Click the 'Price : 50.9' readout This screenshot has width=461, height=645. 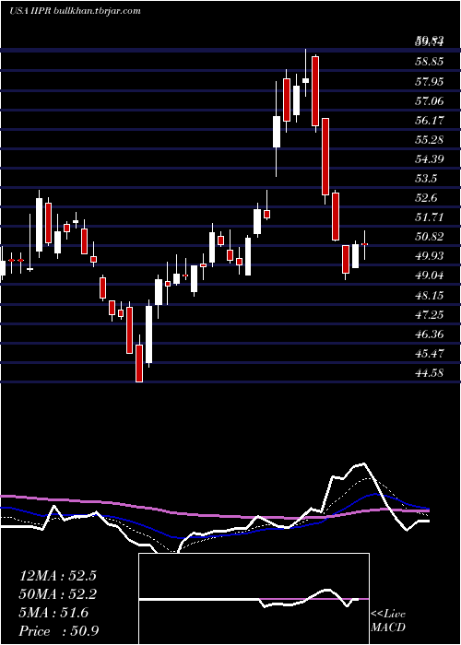[x=58, y=630]
